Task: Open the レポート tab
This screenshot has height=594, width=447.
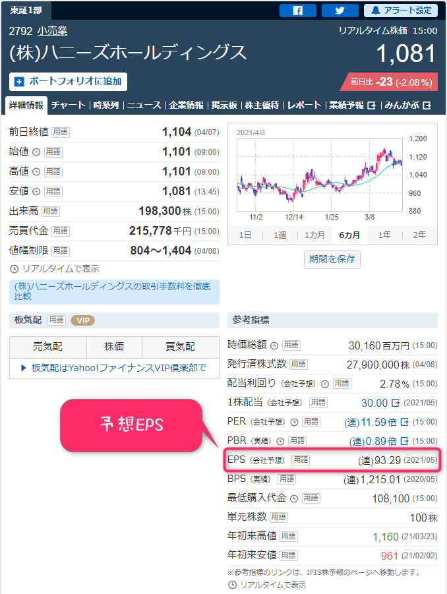Action: 304,105
